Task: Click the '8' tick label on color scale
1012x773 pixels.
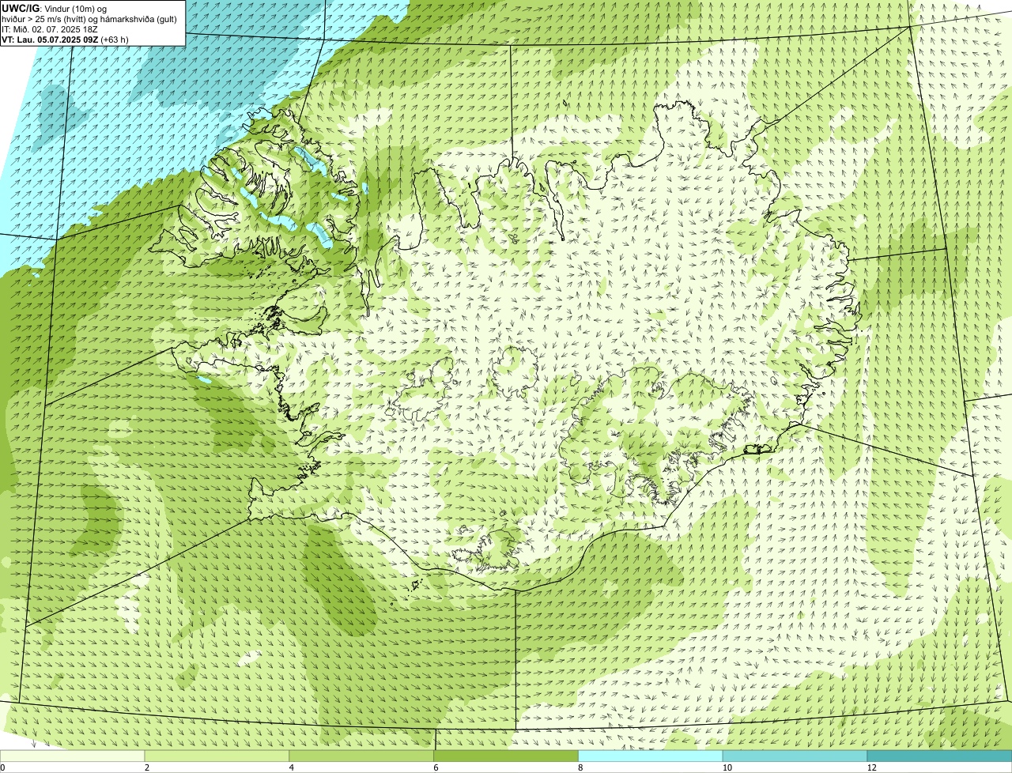Action: point(580,767)
